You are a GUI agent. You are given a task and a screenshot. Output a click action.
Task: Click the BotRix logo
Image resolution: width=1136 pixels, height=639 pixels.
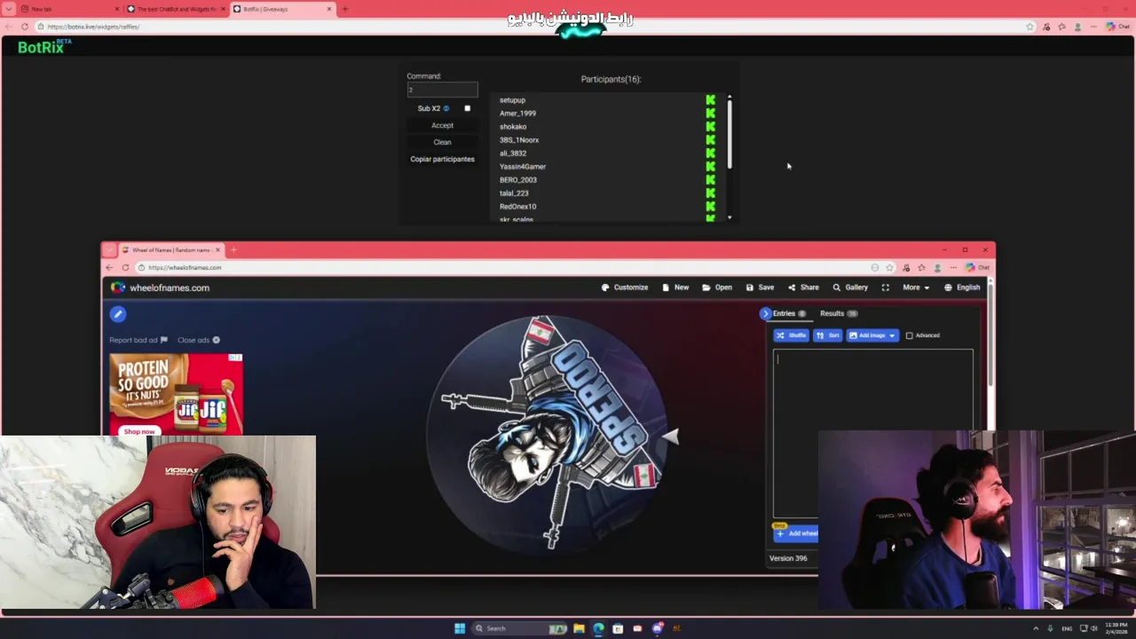click(44, 47)
